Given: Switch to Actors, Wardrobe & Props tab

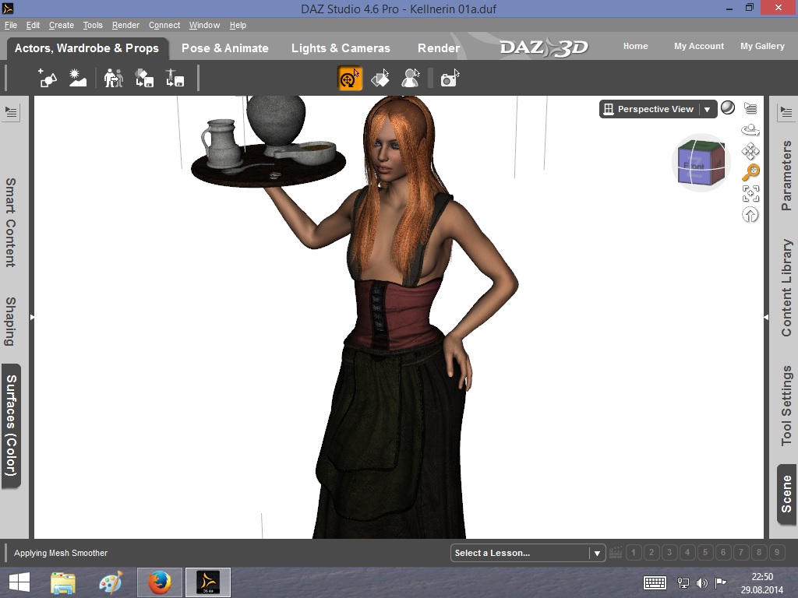Looking at the screenshot, I should 87,48.
